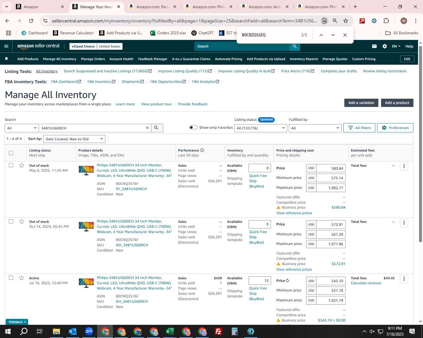Click the Edit button in nav bar
The height and width of the screenshot is (338, 423).
[x=407, y=59]
